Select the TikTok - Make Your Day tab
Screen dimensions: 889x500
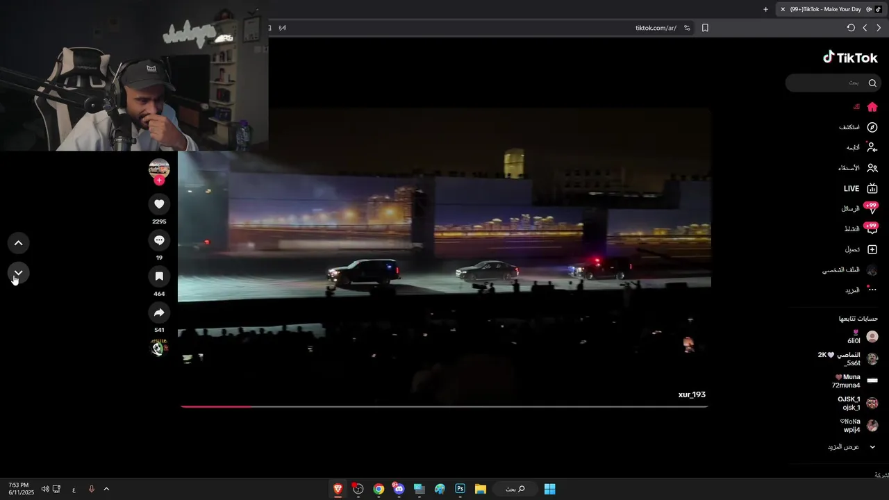click(x=831, y=9)
